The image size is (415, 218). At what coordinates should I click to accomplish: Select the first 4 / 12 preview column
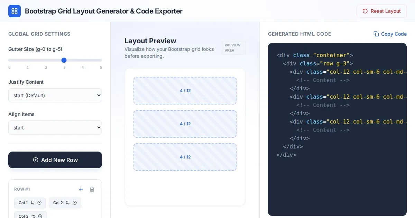185,91
